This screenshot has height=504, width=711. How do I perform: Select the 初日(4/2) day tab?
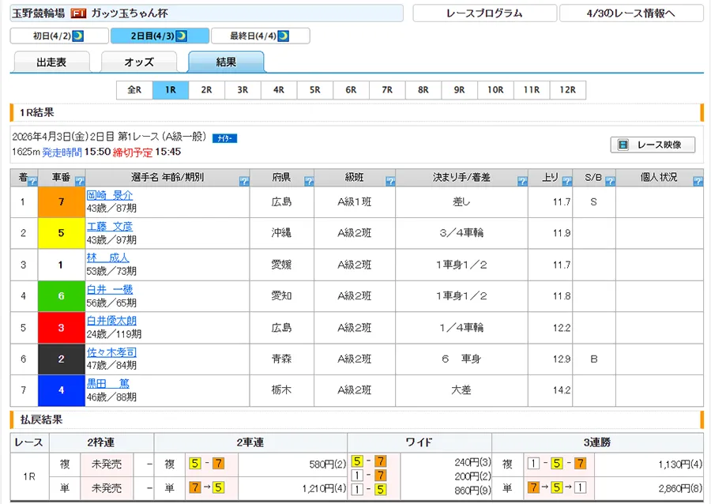click(58, 36)
